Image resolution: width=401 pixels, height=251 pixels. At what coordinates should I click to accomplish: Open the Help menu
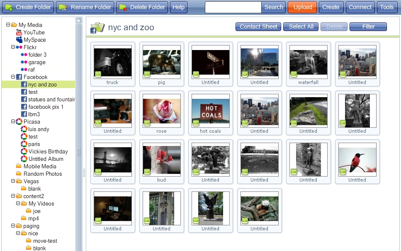click(x=178, y=7)
